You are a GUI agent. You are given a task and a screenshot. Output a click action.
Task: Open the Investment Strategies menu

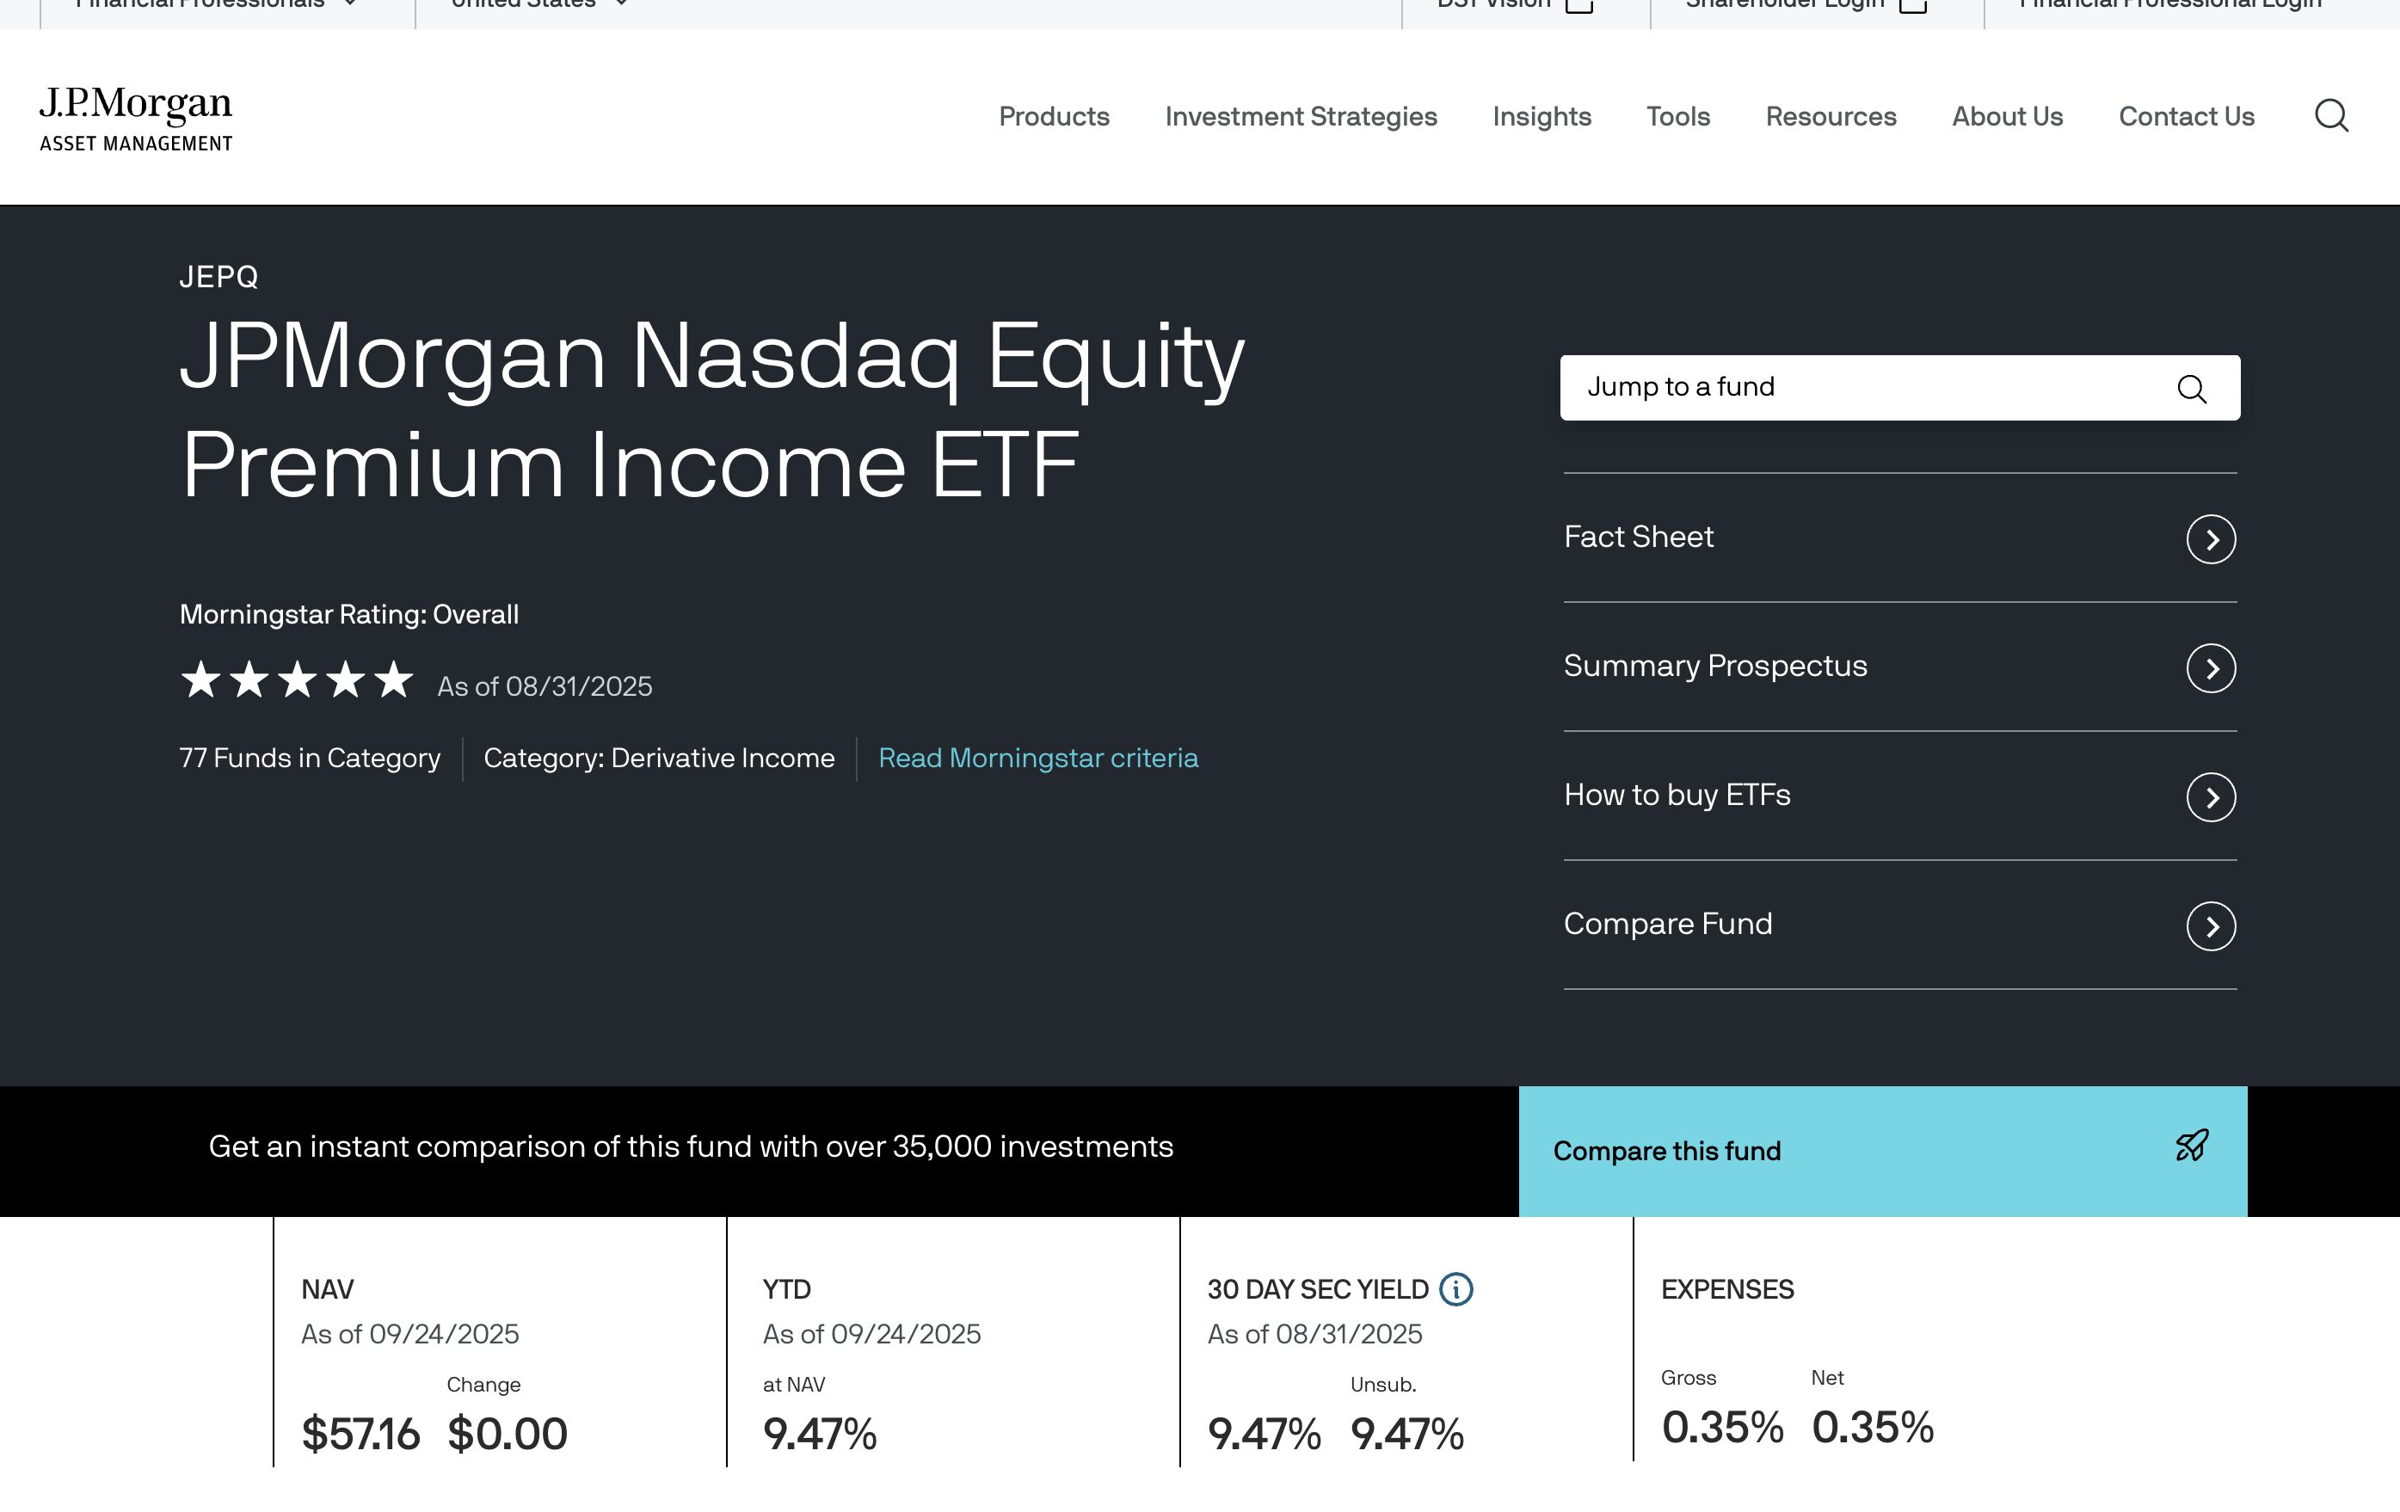tap(1301, 117)
